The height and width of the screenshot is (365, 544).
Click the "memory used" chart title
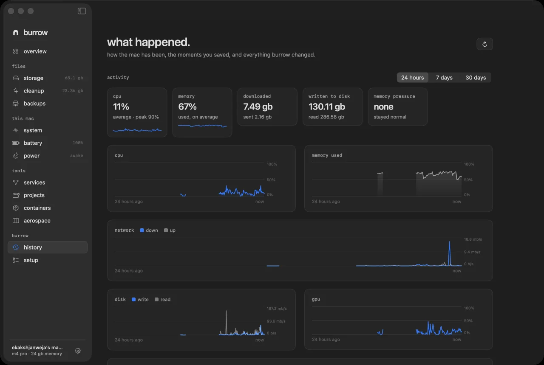click(327, 155)
